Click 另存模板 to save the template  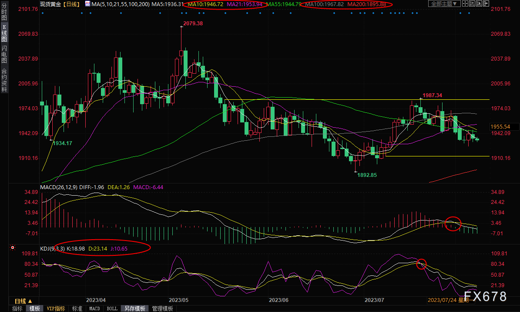(x=134, y=309)
